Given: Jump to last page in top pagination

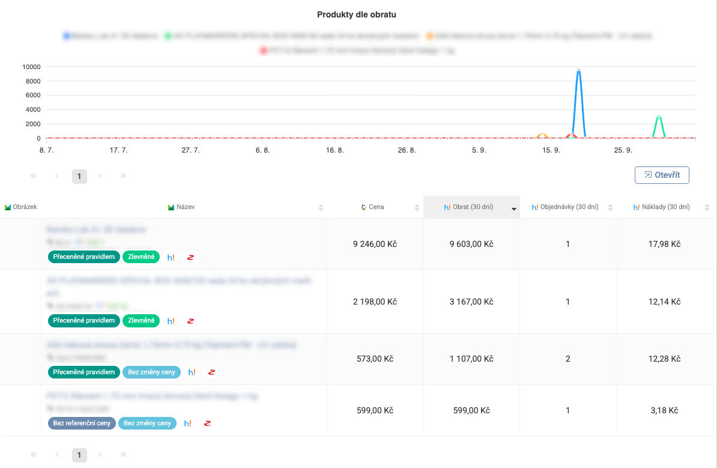Looking at the screenshot, I should click(123, 176).
